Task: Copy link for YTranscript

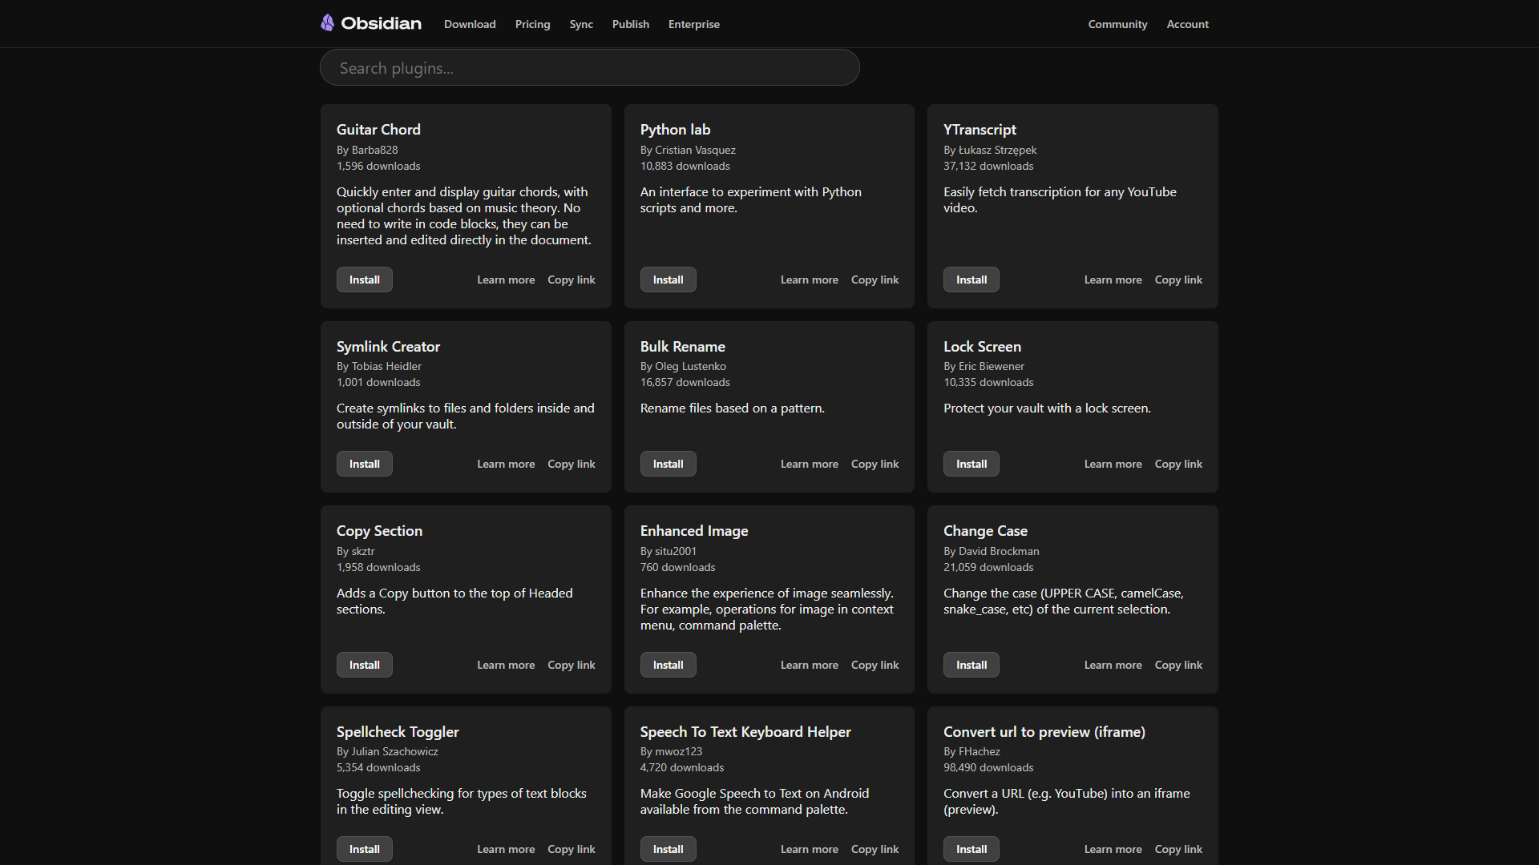Action: pyautogui.click(x=1179, y=280)
